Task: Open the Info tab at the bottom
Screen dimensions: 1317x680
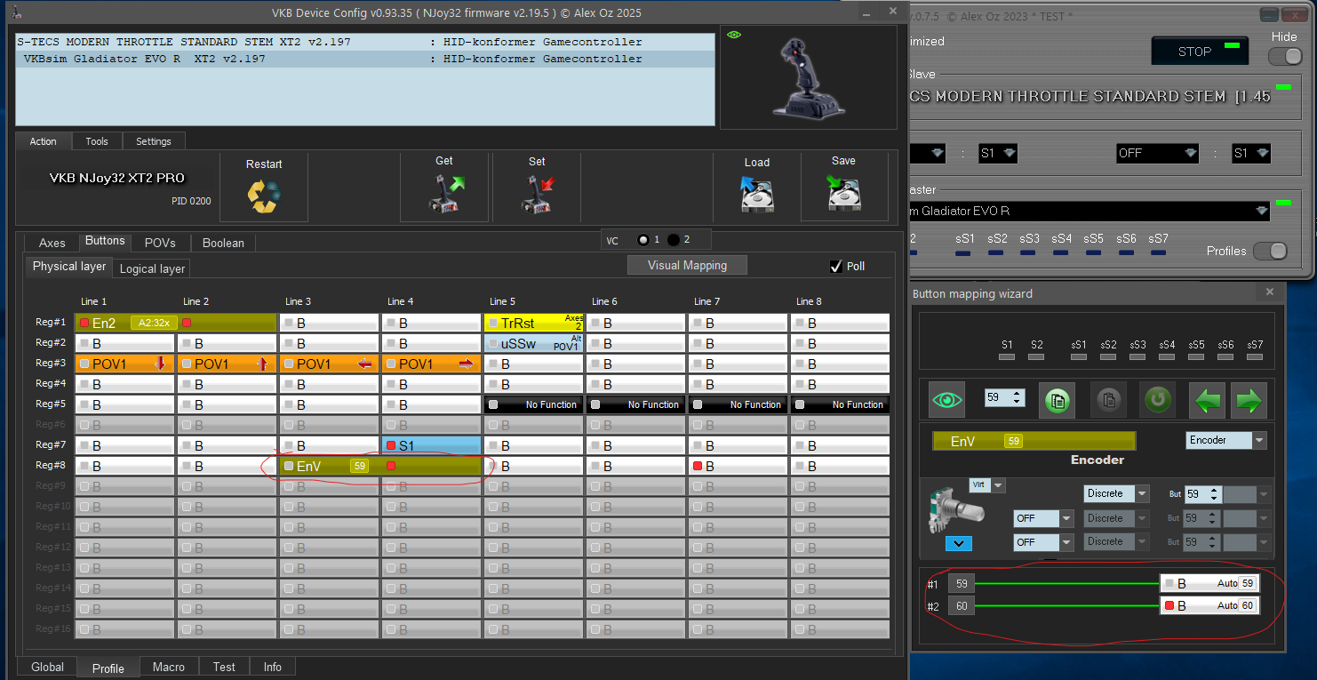Action: (x=273, y=667)
